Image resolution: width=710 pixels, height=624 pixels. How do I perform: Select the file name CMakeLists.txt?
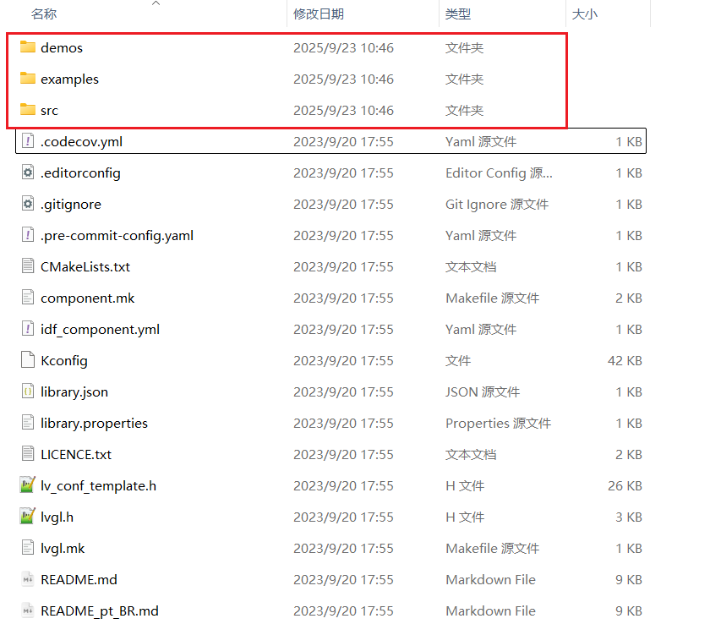[85, 266]
